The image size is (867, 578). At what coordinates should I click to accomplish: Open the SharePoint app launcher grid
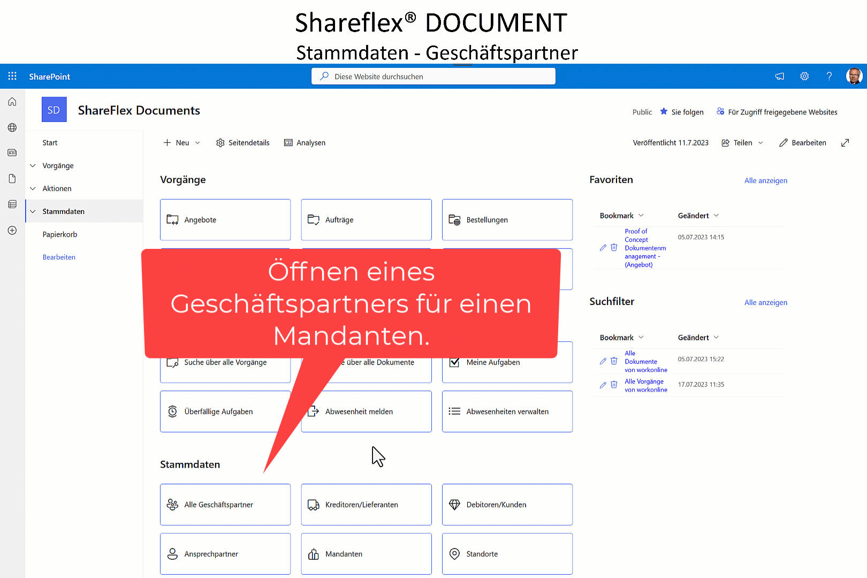tap(12, 77)
